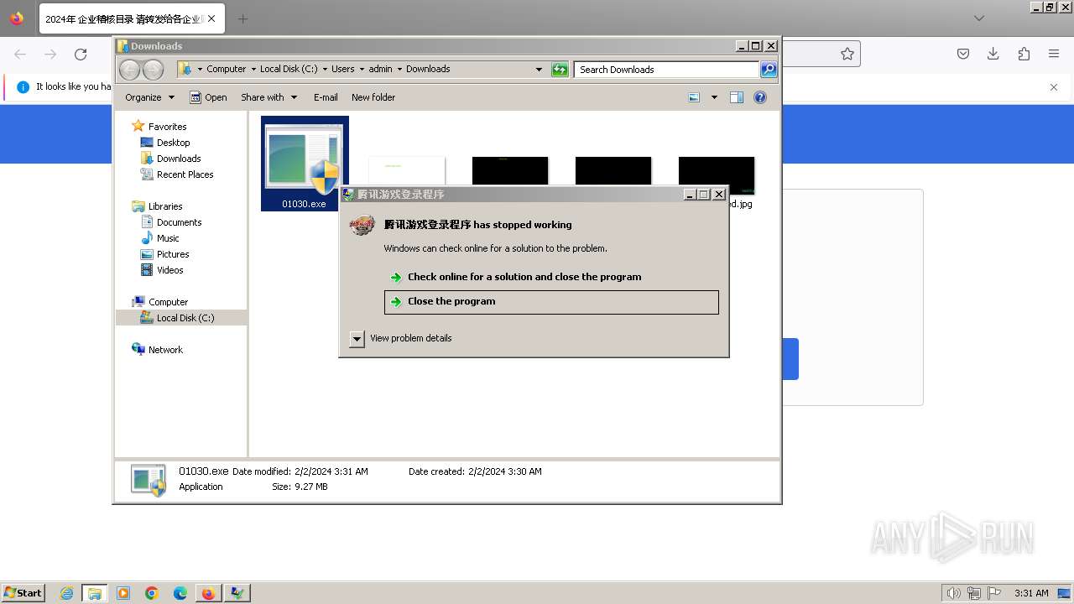The image size is (1074, 604).
Task: Open Microsoft Edge from the taskbar
Action: tap(180, 593)
